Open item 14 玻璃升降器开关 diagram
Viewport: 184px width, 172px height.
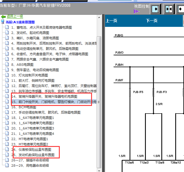point(44,96)
